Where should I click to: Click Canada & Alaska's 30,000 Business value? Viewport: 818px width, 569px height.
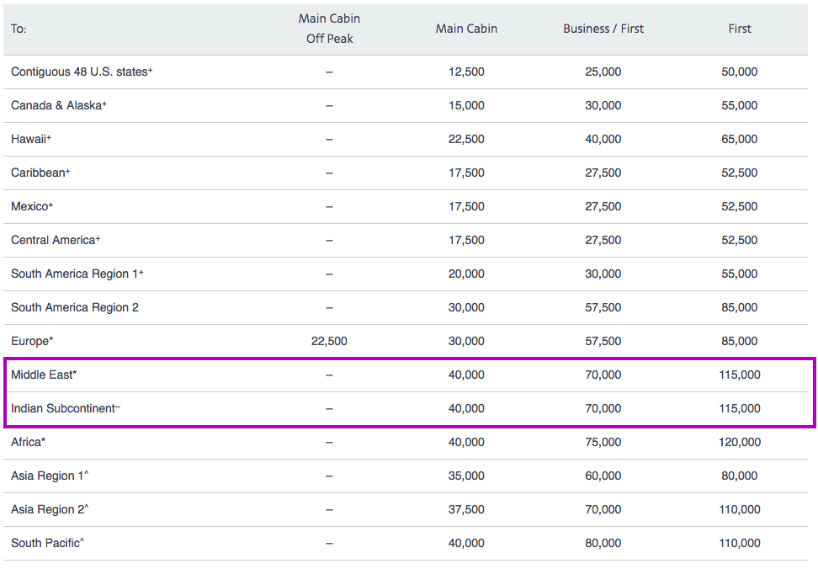pos(603,105)
